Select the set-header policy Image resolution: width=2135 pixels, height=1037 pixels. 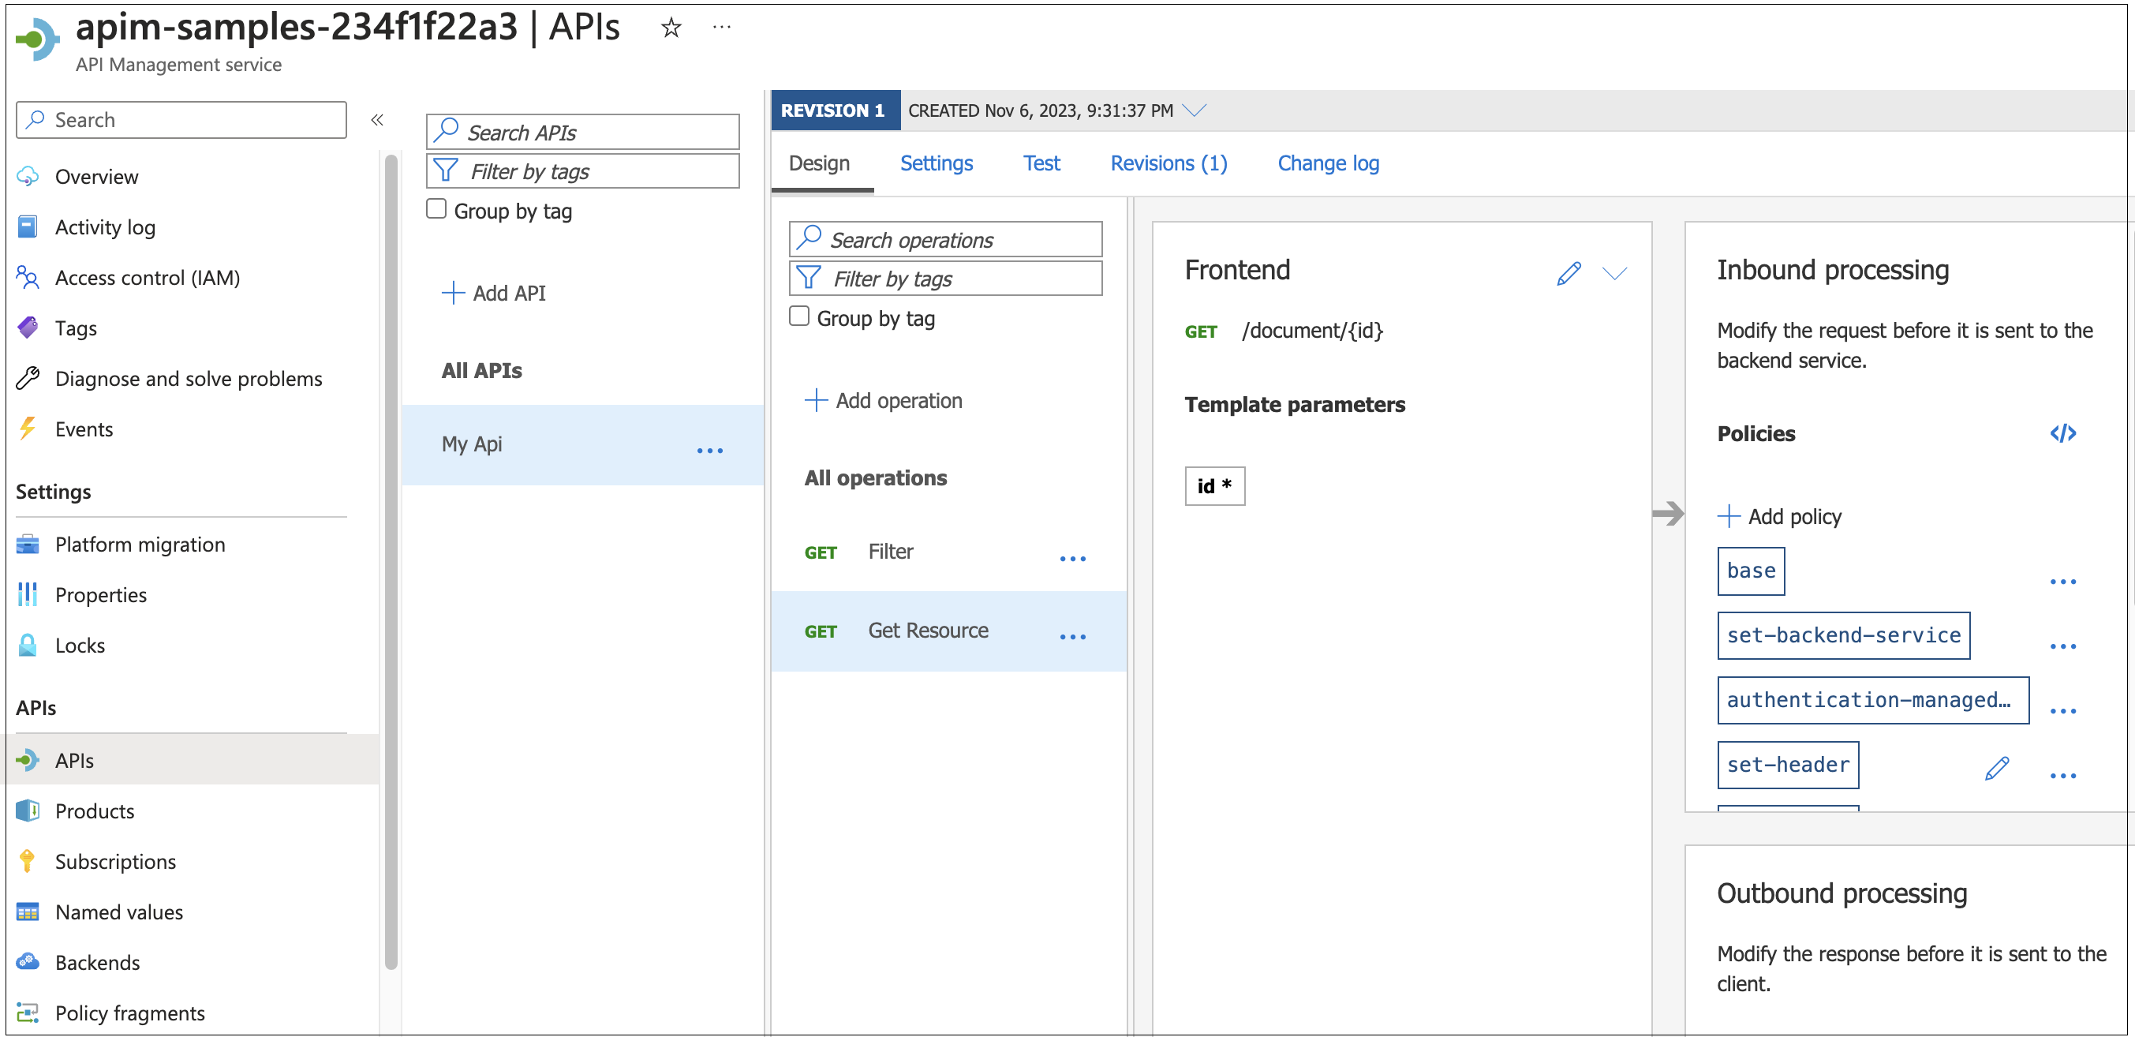coord(1788,765)
